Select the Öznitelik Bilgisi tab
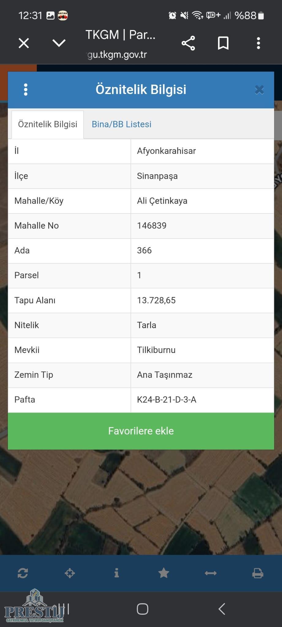The width and height of the screenshot is (282, 627). point(47,124)
